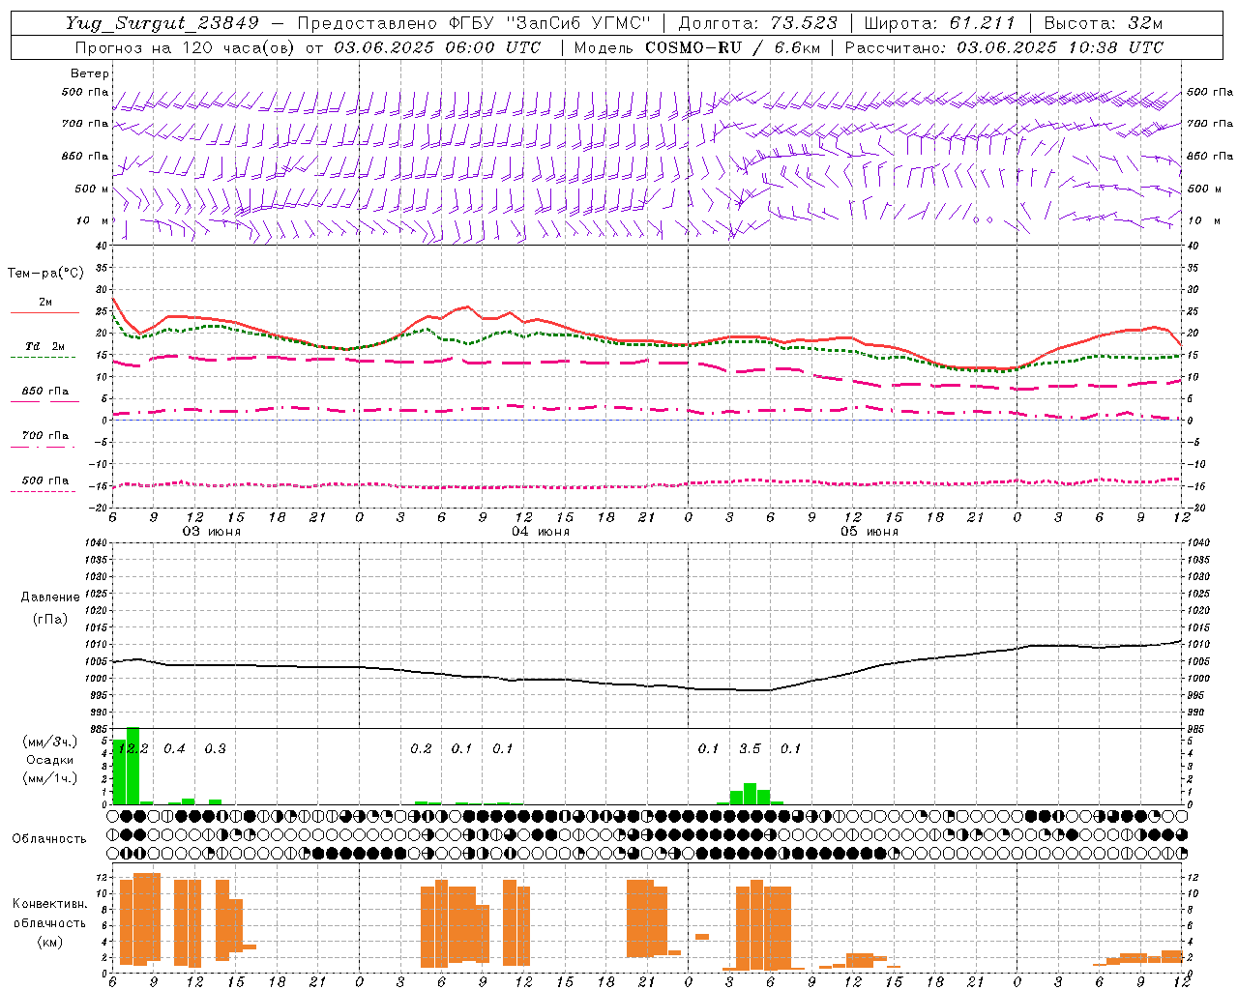
Task: Select the provider text ФГБУ "ЗапСиб УГМС"
Action: (x=550, y=23)
